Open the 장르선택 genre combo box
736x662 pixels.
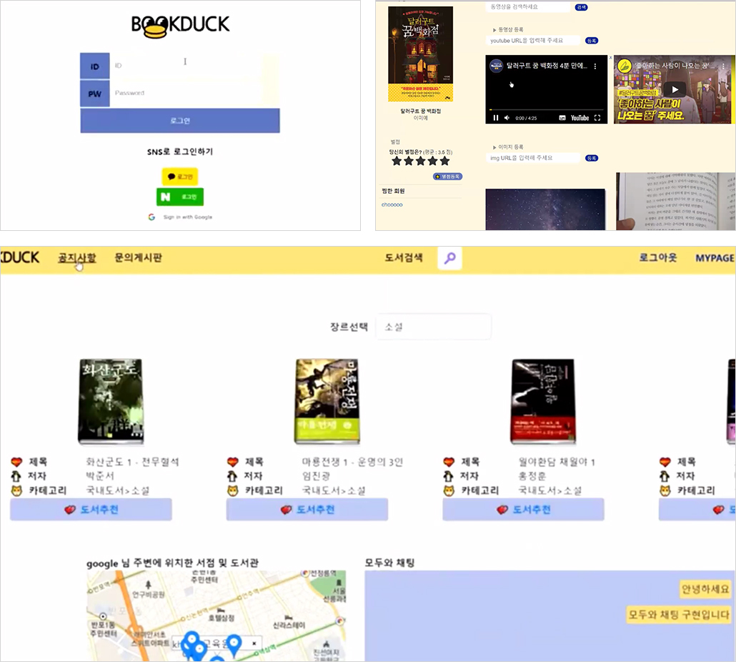pyautogui.click(x=433, y=327)
